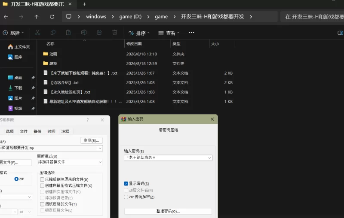Switch to the 文件 tab
The width and height of the screenshot is (344, 218).
click(24, 131)
